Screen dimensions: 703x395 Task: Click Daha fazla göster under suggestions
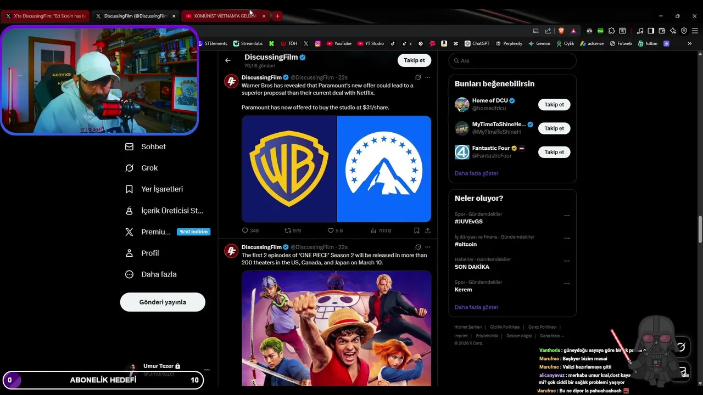point(476,173)
